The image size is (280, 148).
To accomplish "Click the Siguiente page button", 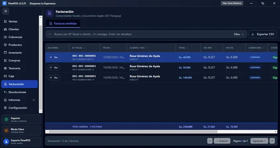I will 259,141.
